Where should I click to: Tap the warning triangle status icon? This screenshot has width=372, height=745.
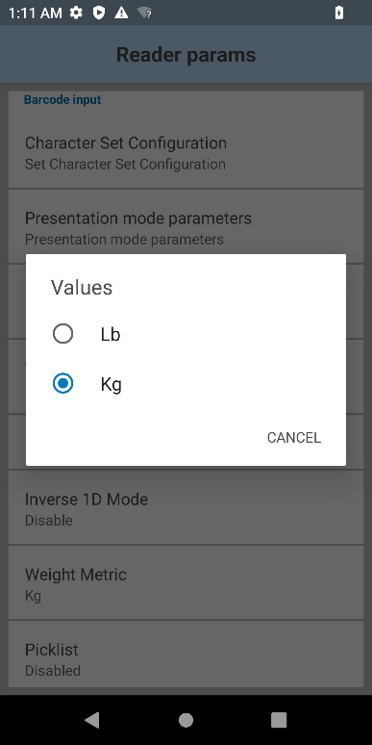tap(121, 13)
